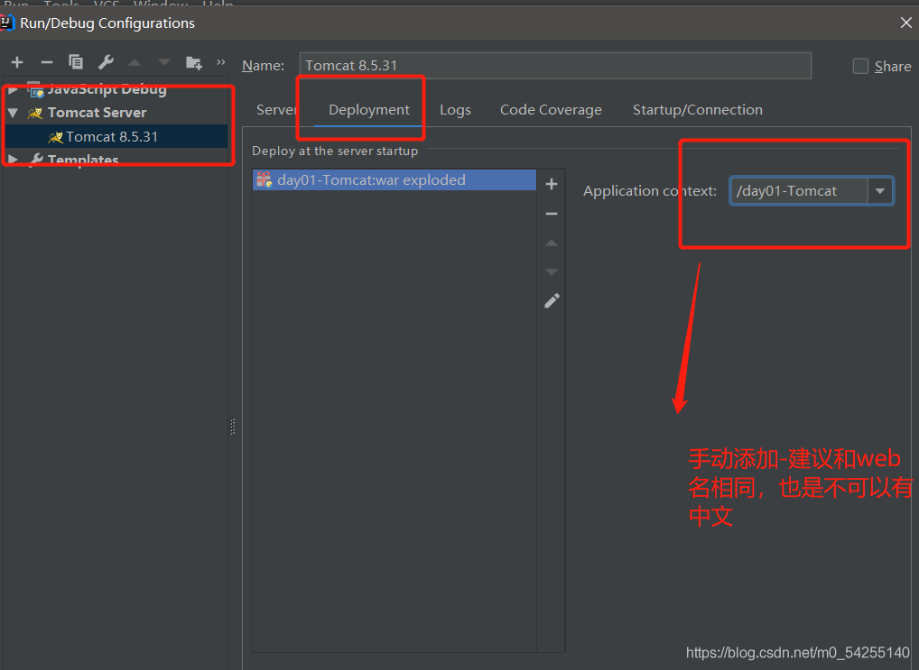Image resolution: width=919 pixels, height=670 pixels.
Task: Select the Templates tree label
Action: tap(83, 160)
